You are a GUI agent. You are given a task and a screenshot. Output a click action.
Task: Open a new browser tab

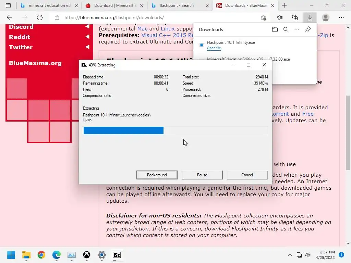coord(284,5)
